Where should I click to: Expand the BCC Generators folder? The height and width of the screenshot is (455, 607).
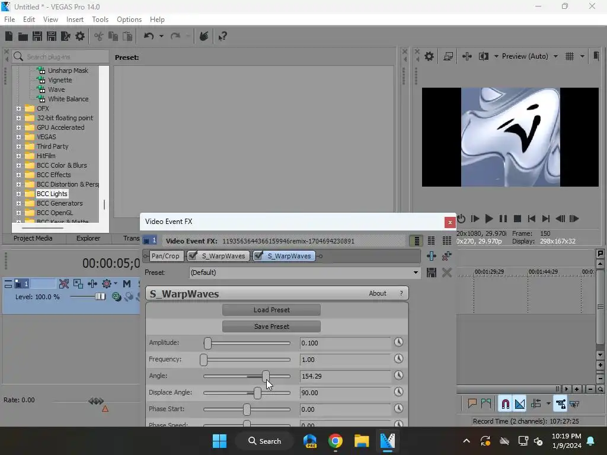[18, 203]
